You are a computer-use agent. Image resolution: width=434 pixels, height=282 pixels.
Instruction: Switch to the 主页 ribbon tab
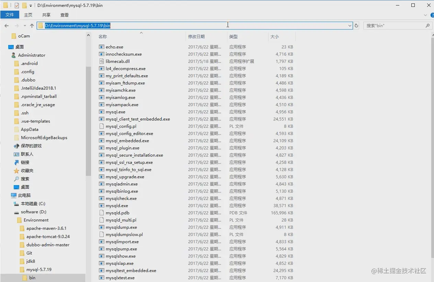coord(28,15)
